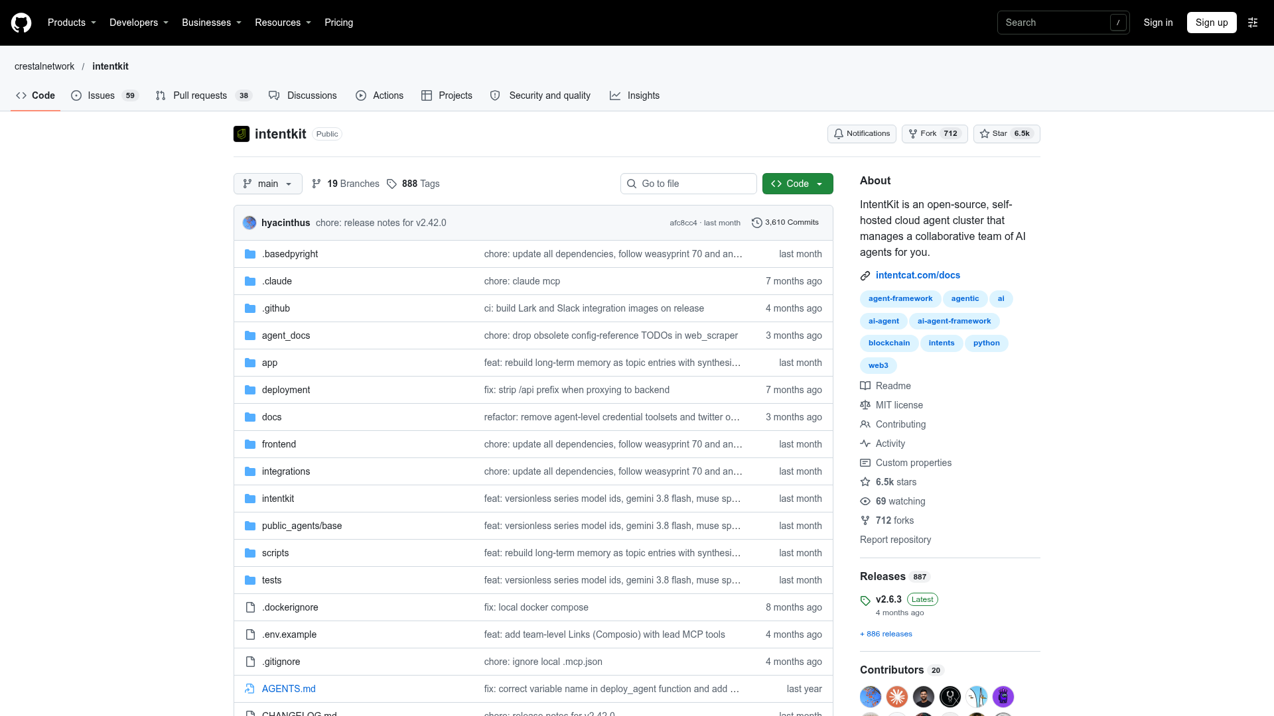
Task: Open the AGENTS.md file
Action: (x=289, y=689)
